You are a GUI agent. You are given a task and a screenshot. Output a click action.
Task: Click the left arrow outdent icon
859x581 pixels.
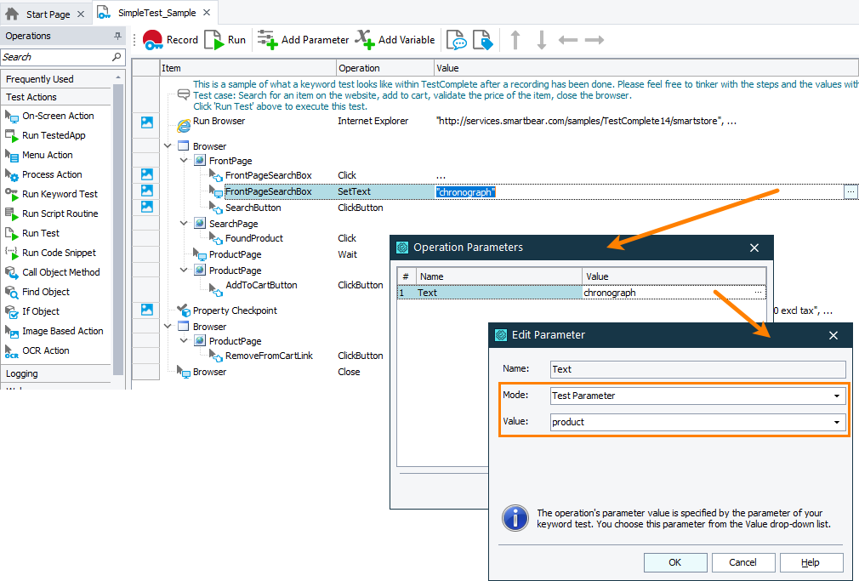click(567, 40)
